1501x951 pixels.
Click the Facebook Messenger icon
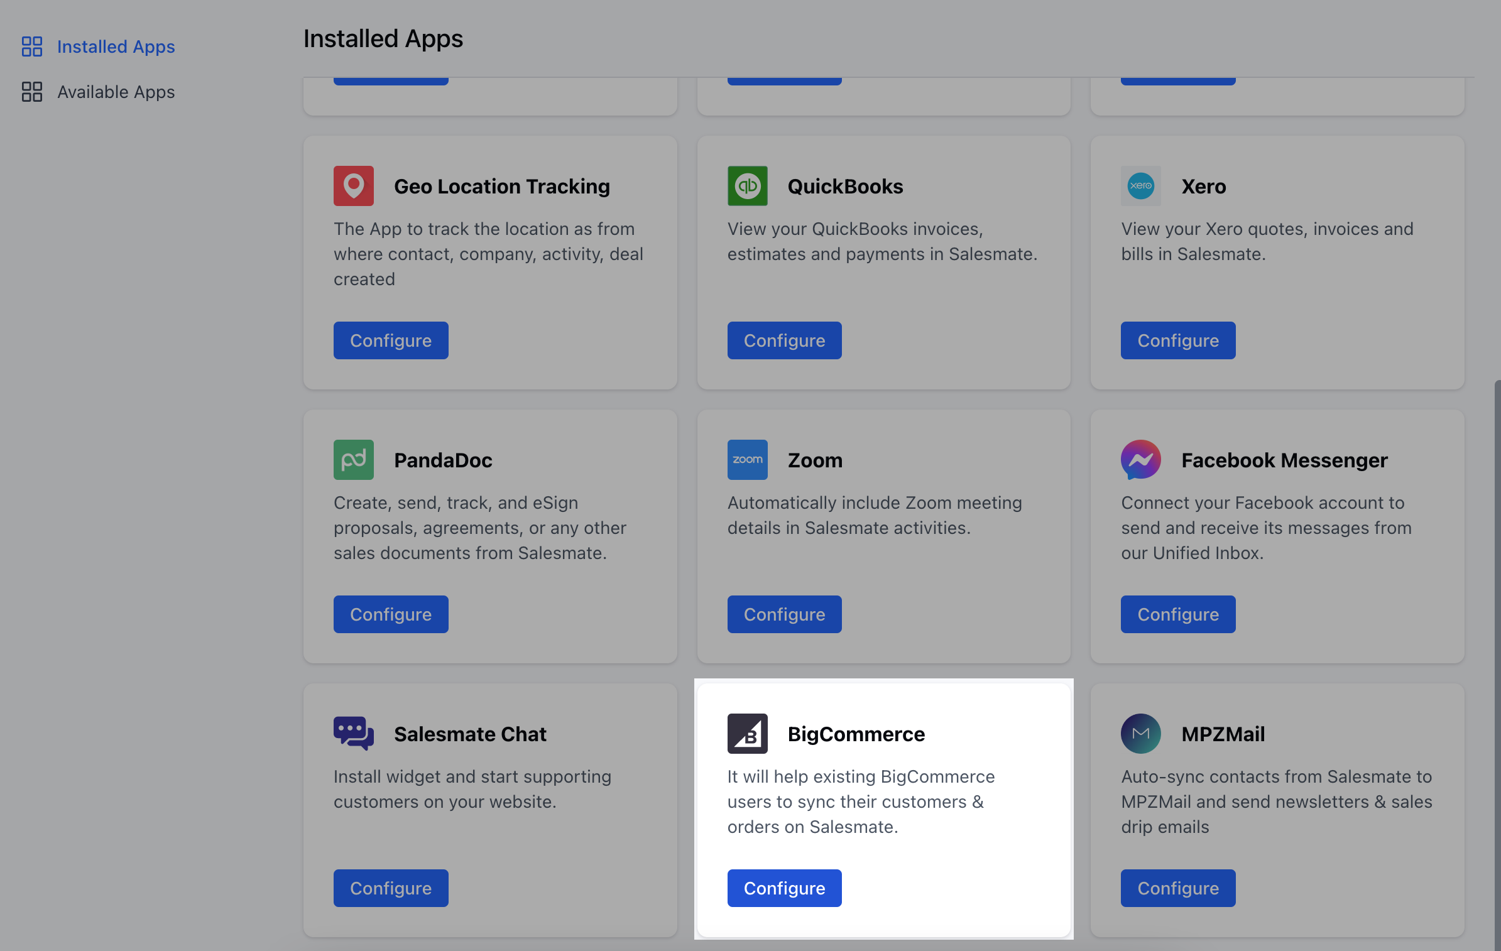1140,459
